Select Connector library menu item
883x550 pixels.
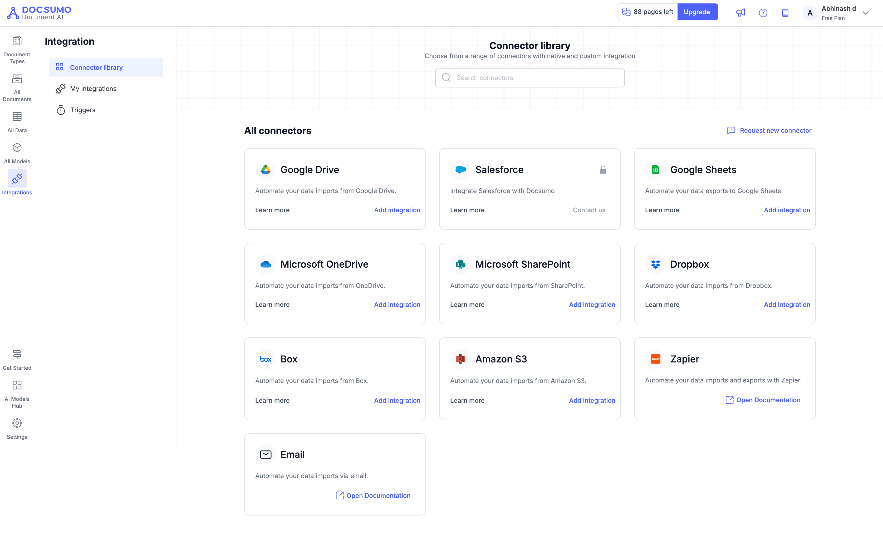point(106,67)
